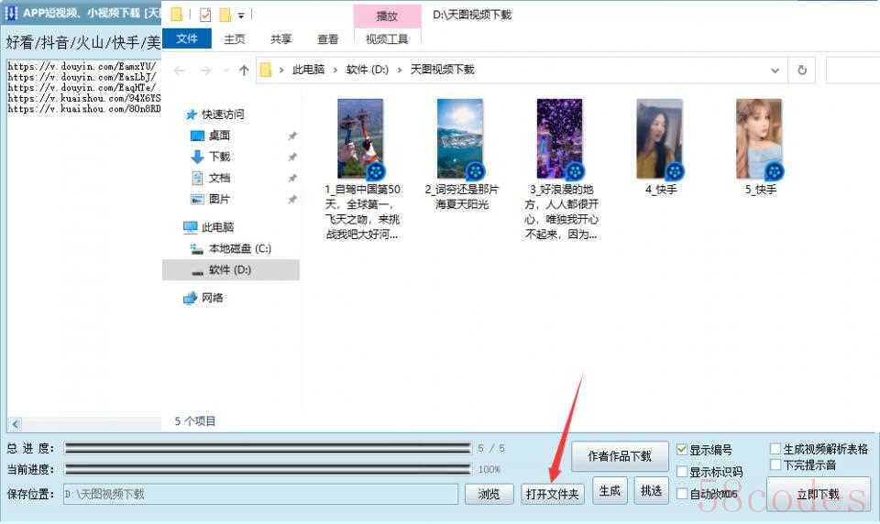880x524 pixels.
Task: Click the 保存位置 path field
Action: click(261, 495)
